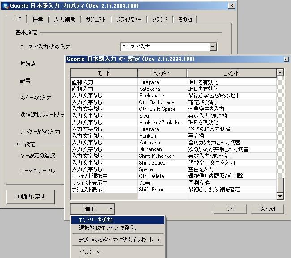This screenshot has height=258, width=291.
Task: Click Cancel in key settings dialog
Action: tap(267, 209)
